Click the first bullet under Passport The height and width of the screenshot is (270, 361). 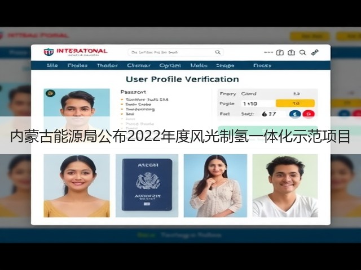point(147,100)
